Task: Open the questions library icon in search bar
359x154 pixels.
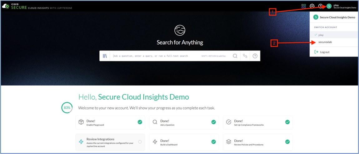Action: tap(105, 56)
